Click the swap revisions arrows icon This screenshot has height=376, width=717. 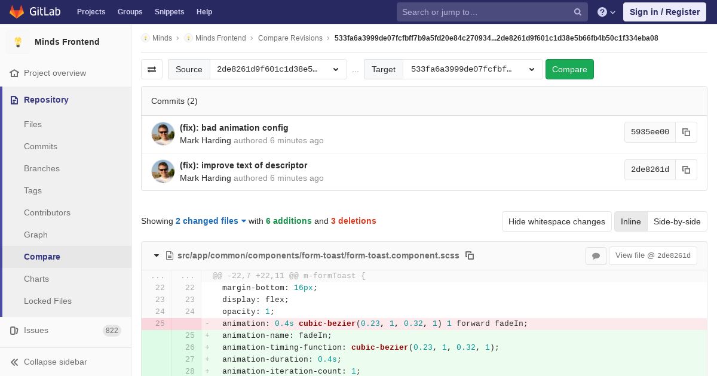coord(152,69)
